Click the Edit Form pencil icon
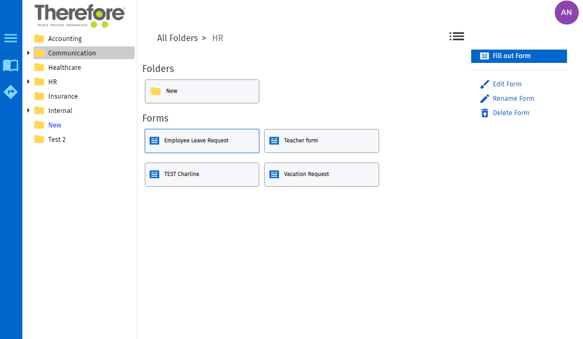 (x=485, y=84)
